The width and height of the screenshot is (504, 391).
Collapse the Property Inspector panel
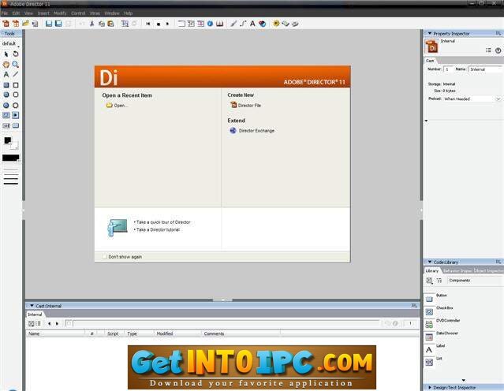430,33
